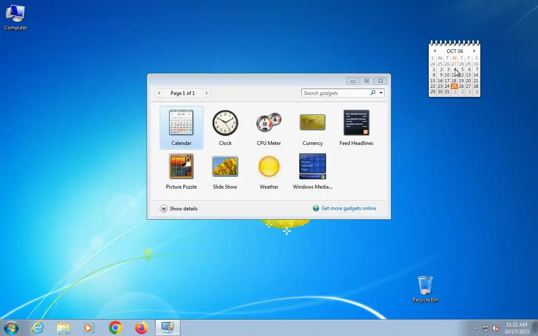Launch Internet Explorer from taskbar

(x=37, y=328)
